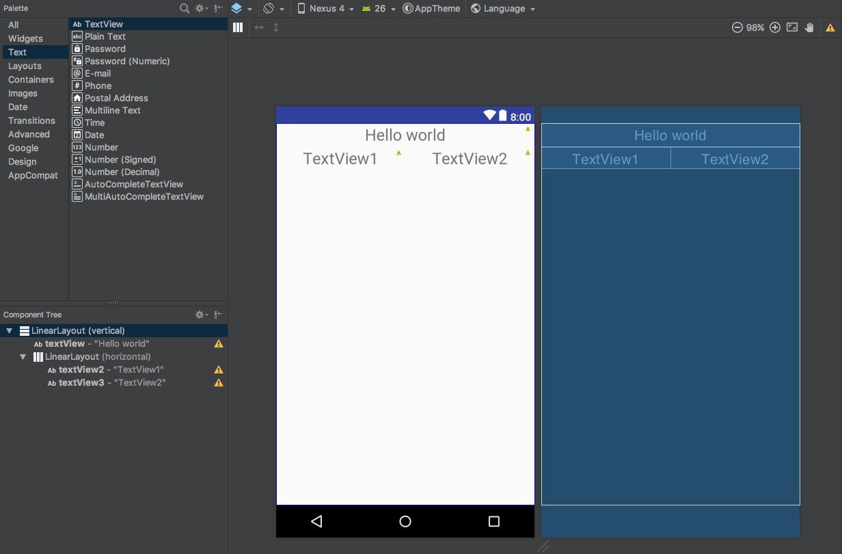This screenshot has height=554, width=842.
Task: Switch to the Widgets palette category
Action: [x=27, y=38]
